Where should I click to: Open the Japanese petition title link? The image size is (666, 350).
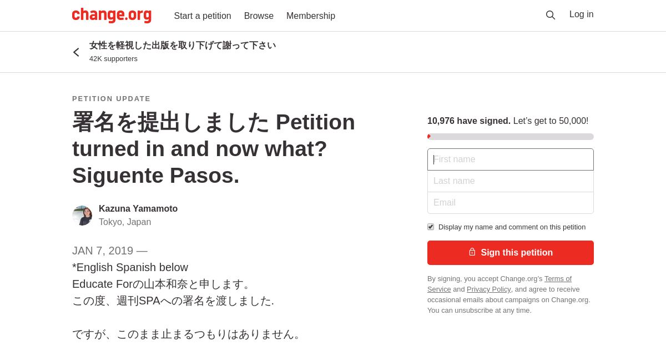[x=183, y=46]
